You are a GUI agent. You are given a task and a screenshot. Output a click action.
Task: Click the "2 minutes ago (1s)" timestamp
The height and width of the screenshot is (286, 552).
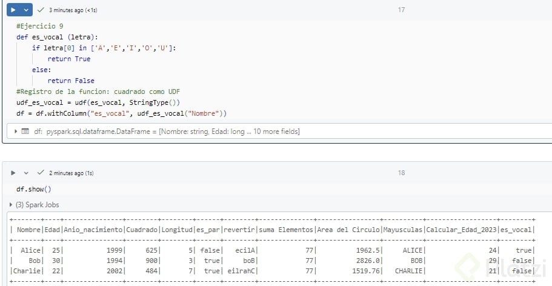click(x=71, y=173)
